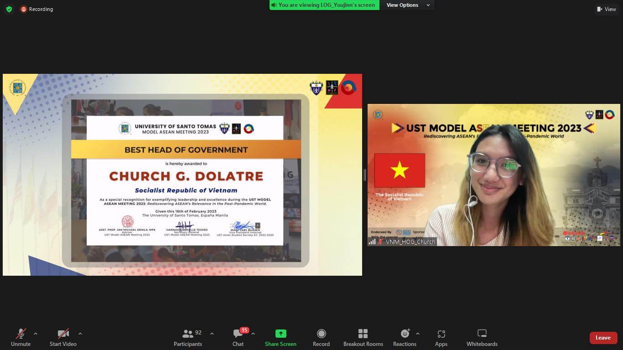Select VNM_HOG_Church video tile
Viewport: 623px width, 350px height.
click(494, 175)
